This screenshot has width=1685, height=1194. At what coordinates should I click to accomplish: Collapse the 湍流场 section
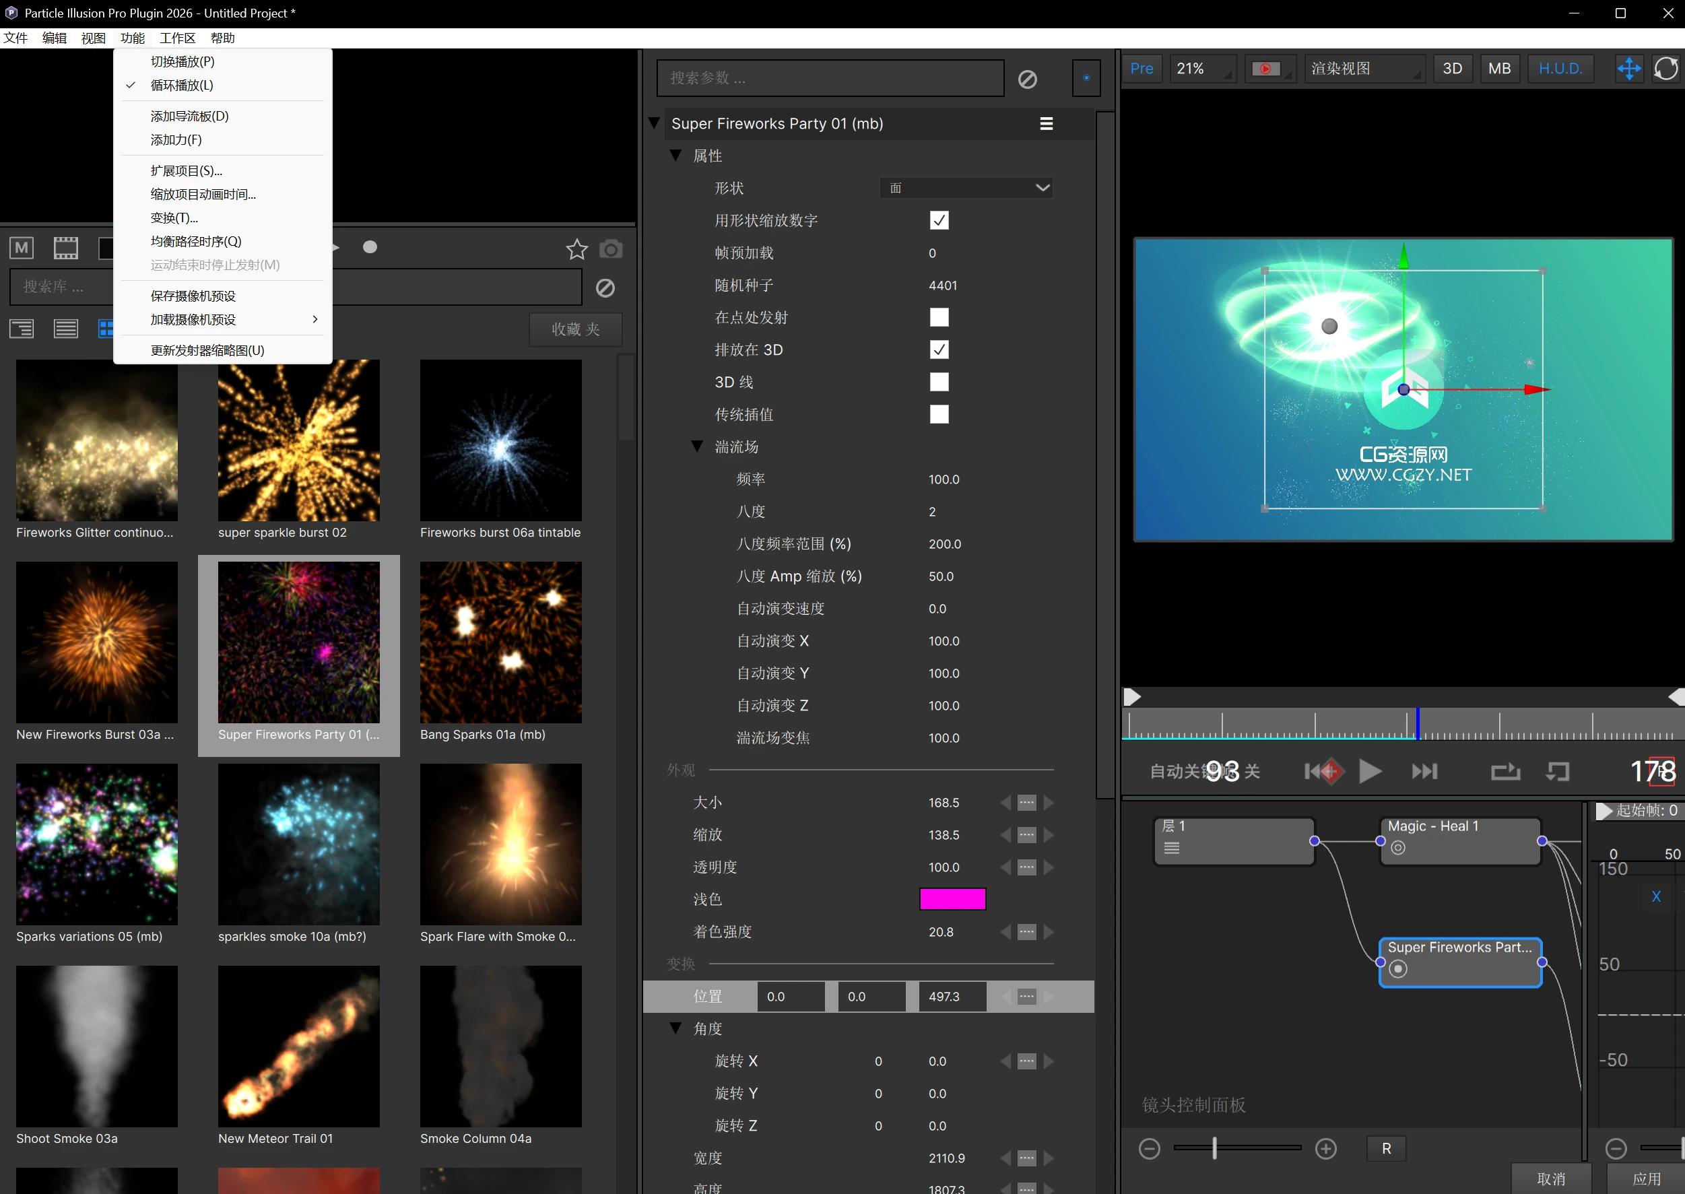pos(696,446)
